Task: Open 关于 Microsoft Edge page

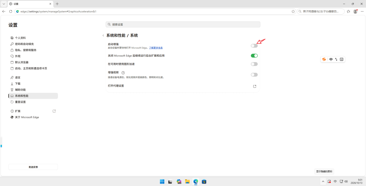Action: [x=33, y=117]
